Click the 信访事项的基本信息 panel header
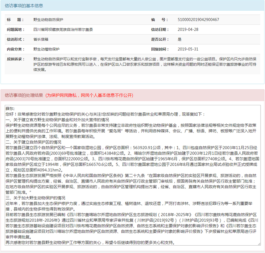Screen dimensions: 265x253 132,6
